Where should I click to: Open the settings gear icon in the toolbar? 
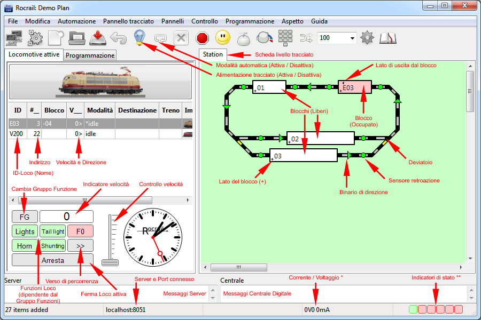click(x=35, y=38)
